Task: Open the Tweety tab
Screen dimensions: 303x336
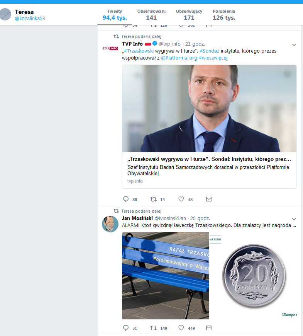Action: tap(114, 15)
